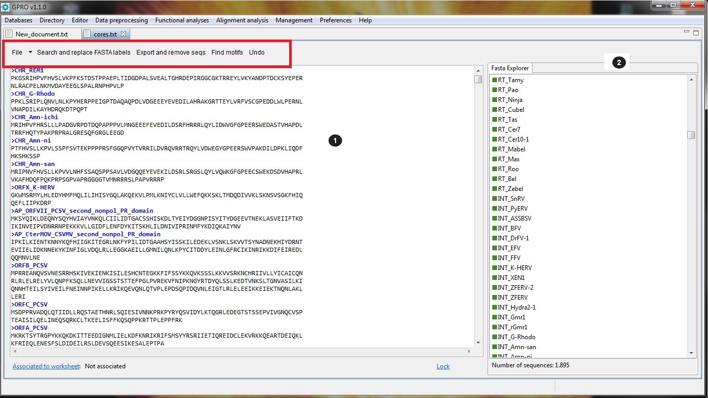Click green square icon beside INT_SnRV
708x398 pixels.
[x=494, y=199]
